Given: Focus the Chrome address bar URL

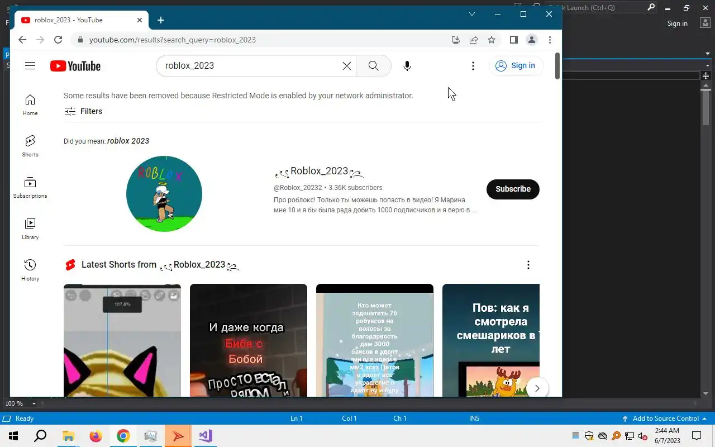Looking at the screenshot, I should 173,40.
